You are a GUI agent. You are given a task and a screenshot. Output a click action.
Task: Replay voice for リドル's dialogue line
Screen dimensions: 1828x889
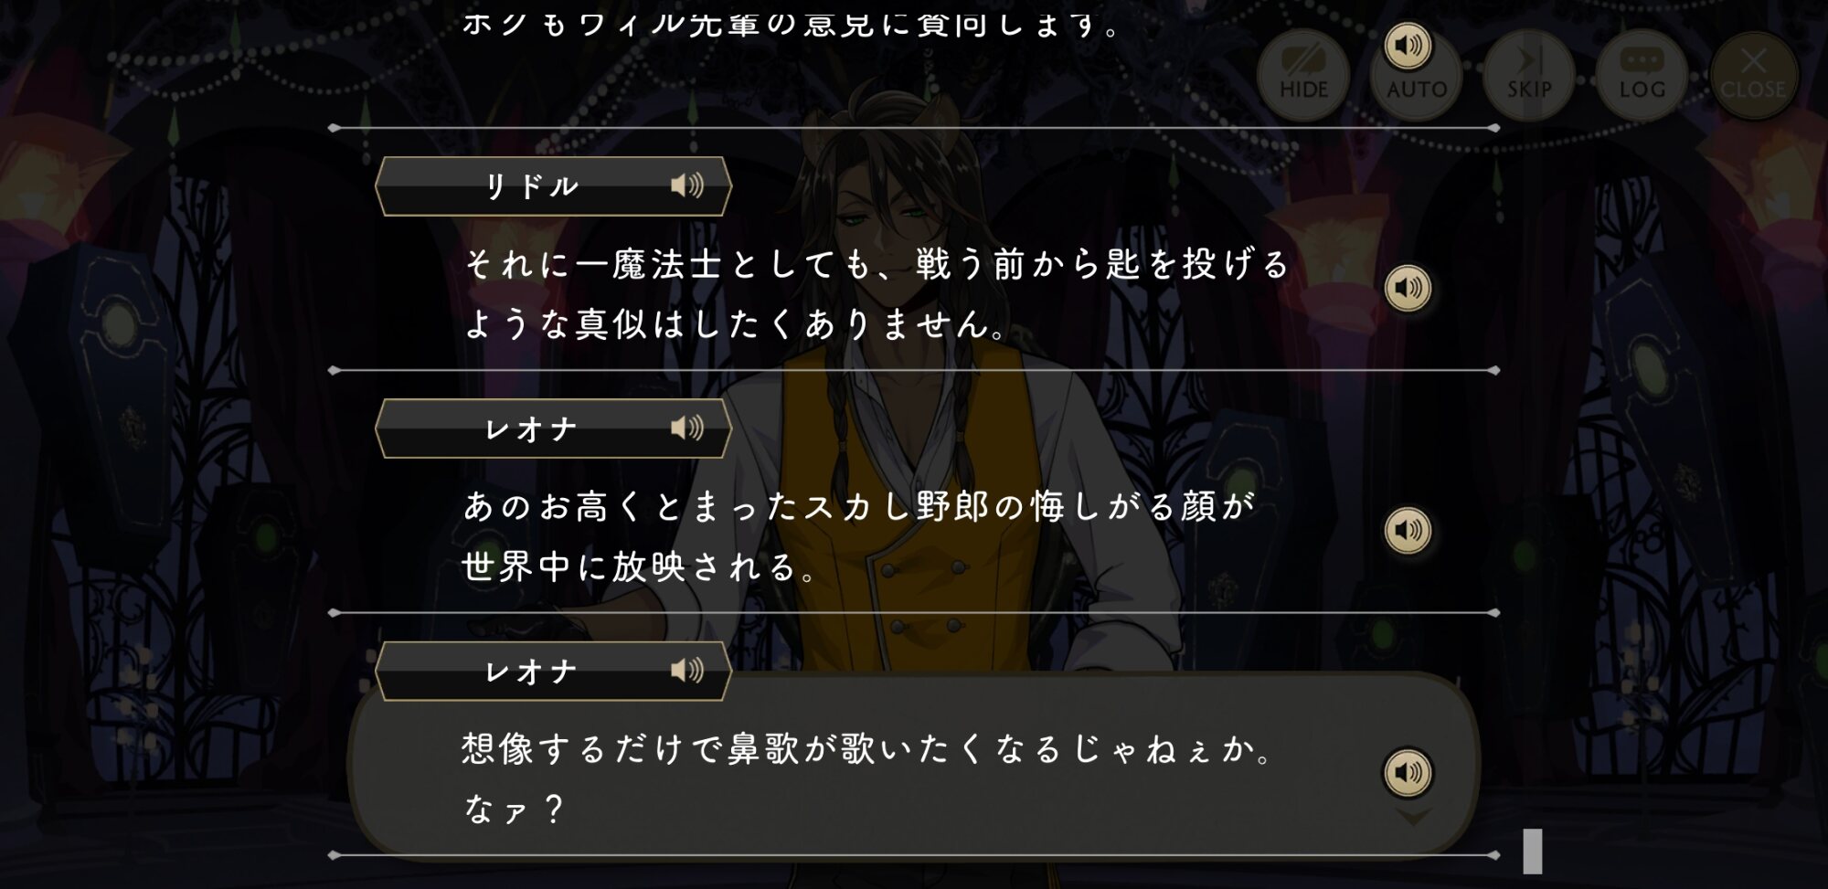pos(1408,288)
